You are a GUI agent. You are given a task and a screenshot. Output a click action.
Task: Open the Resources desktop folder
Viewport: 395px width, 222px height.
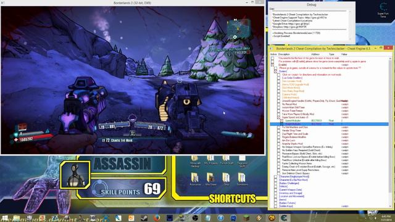(195, 179)
